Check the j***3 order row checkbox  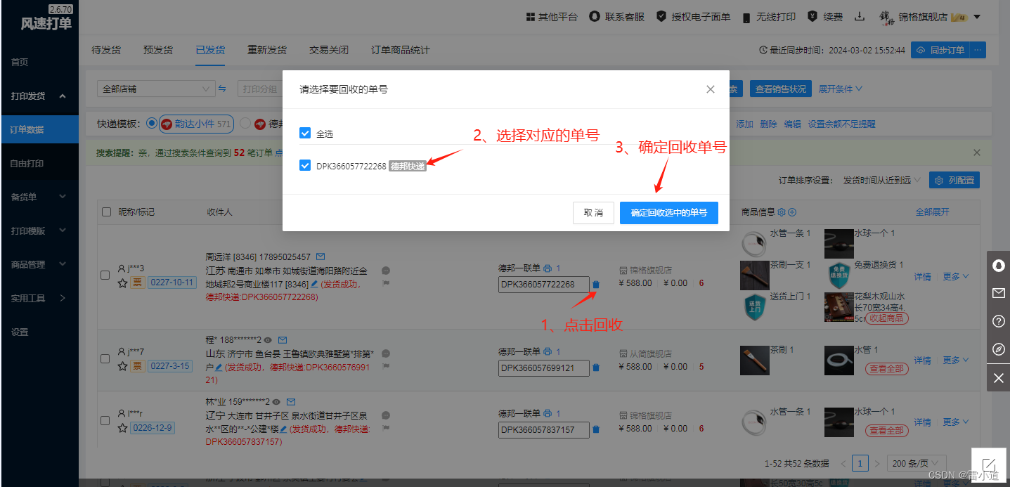tap(105, 275)
